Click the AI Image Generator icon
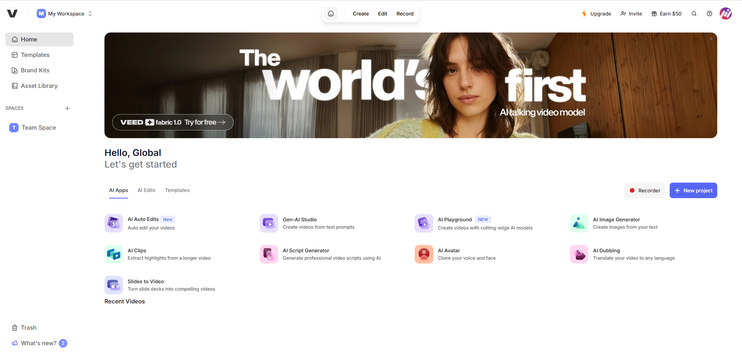Viewport: 742px width, 356px height. point(579,223)
